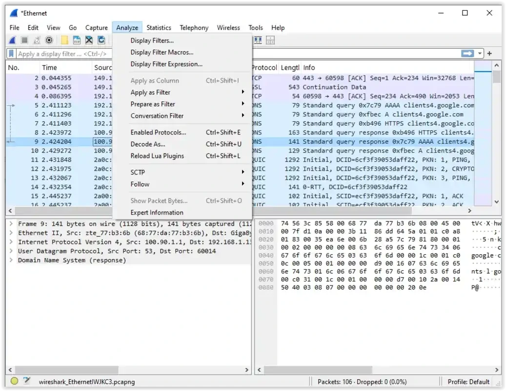
Task: Sort by the Length column header
Action: (290, 67)
